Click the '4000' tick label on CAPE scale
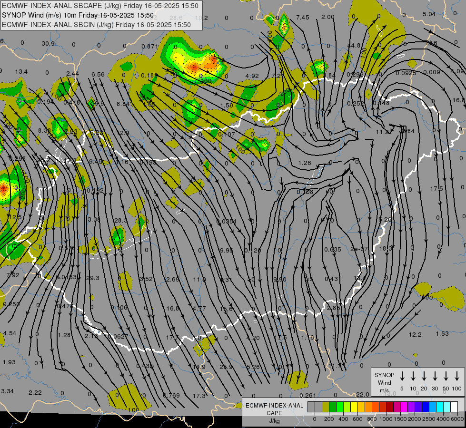The height and width of the screenshot is (428, 466). (x=443, y=419)
